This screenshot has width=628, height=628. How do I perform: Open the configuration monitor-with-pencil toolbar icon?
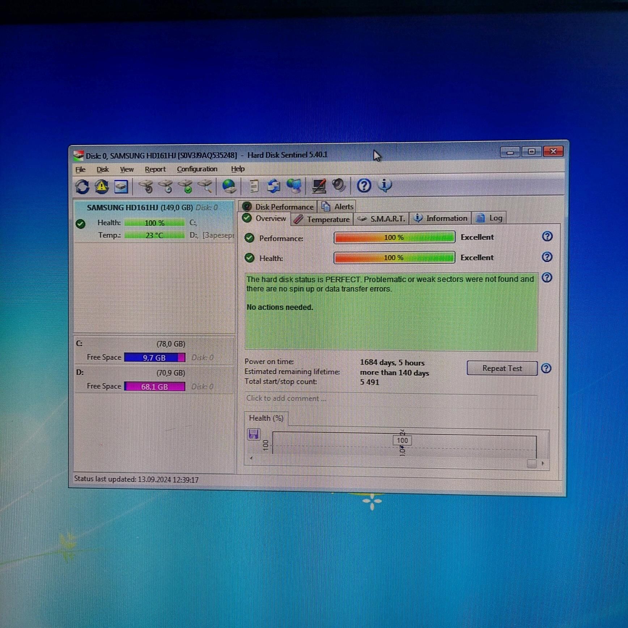(x=319, y=186)
